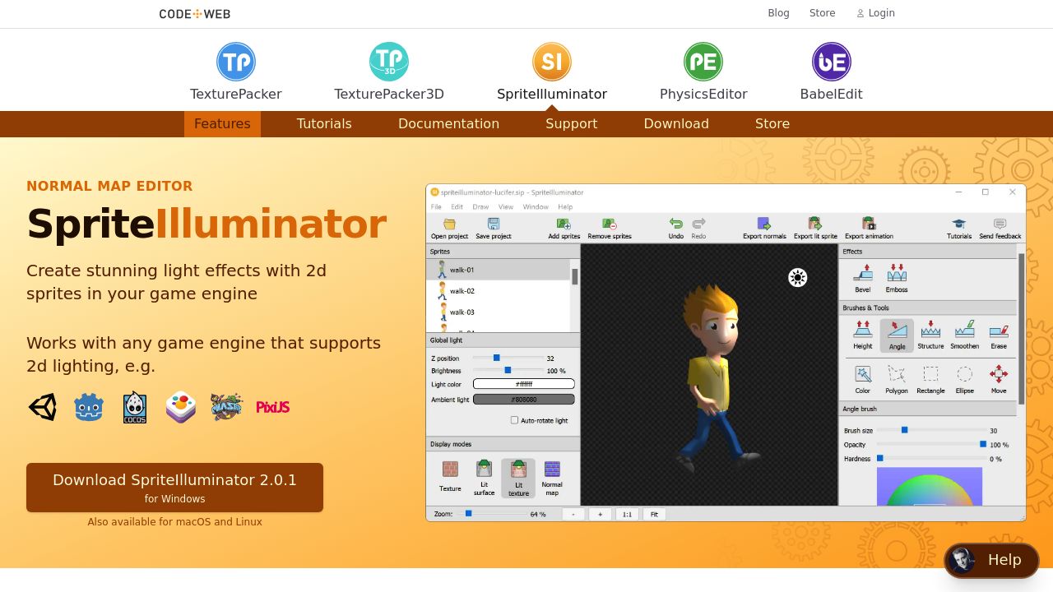Click the Undo arrow icon
This screenshot has height=592, width=1053.
(x=675, y=224)
